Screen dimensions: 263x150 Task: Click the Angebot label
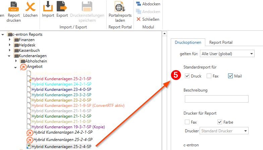35,66
